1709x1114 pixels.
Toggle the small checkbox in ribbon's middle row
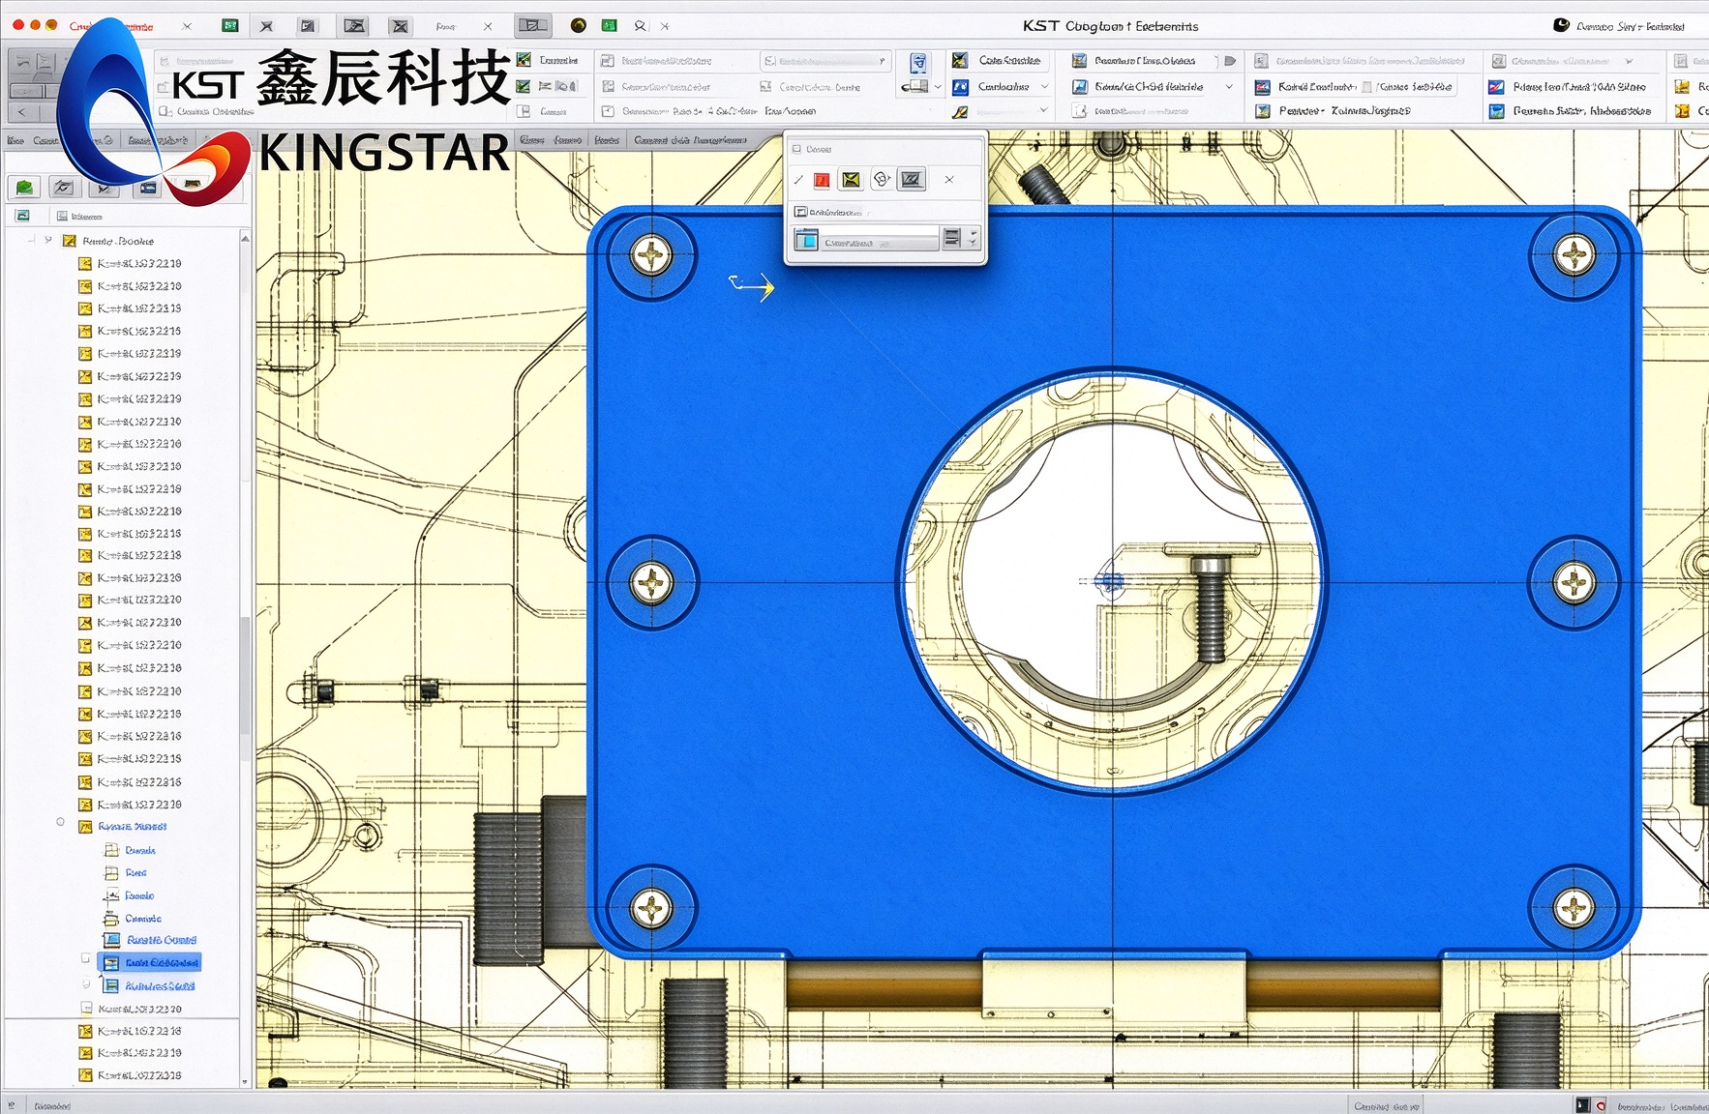click(1366, 87)
